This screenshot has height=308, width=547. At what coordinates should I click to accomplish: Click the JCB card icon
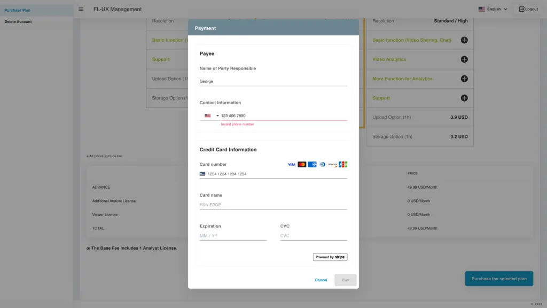pos(343,165)
